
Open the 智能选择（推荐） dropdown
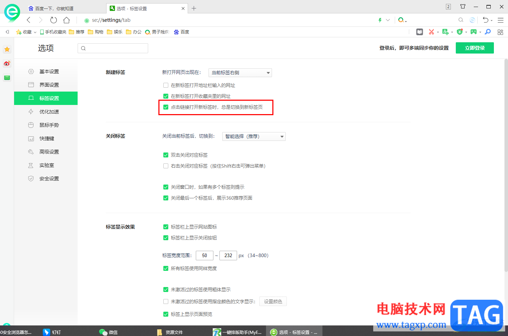coord(254,136)
